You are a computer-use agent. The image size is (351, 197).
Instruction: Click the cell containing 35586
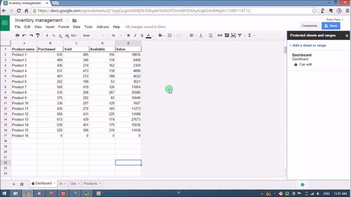pyautogui.click(x=128, y=92)
